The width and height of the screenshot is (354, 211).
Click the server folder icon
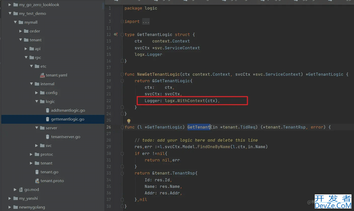[42, 128]
